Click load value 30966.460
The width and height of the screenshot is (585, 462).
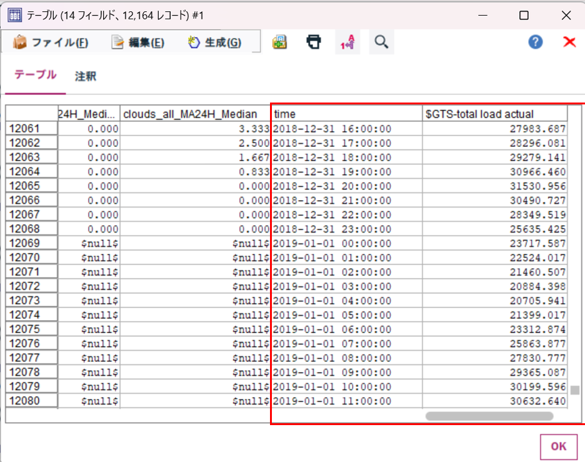pos(495,172)
